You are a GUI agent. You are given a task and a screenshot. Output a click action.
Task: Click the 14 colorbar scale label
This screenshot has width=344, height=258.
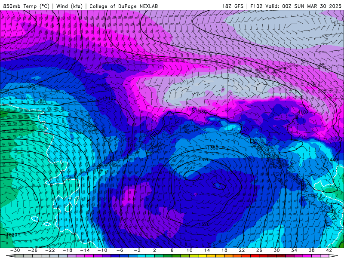207,250
